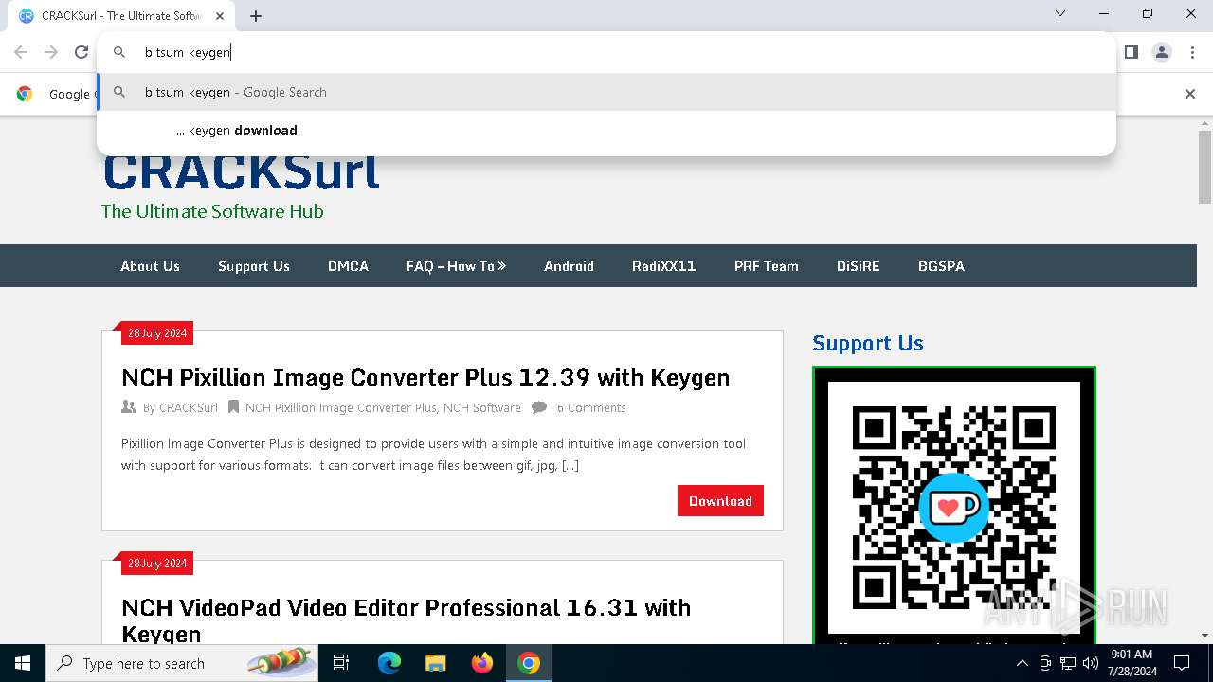Click the post author people icon
Screen dimensions: 1213x682
pos(129,407)
